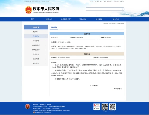The height and width of the screenshot is (115, 149).
Task: Click the 无障碍 accessibility link
Action: point(116,1)
